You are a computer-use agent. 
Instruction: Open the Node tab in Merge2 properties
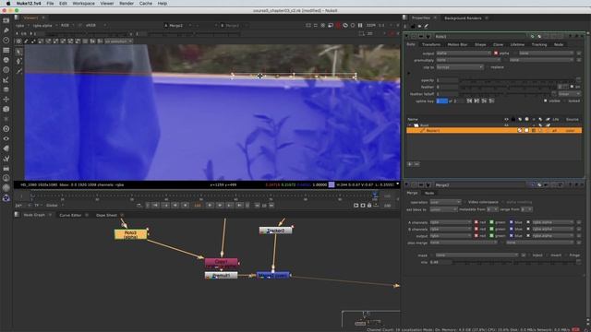pos(429,193)
